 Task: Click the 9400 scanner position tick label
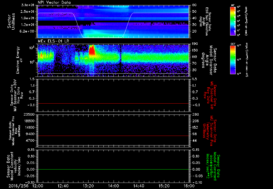pyautogui.click(x=30, y=134)
